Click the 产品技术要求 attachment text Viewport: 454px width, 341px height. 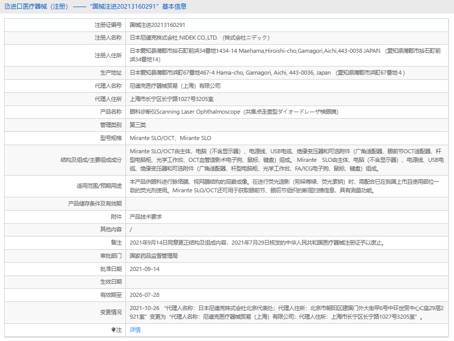click(146, 217)
